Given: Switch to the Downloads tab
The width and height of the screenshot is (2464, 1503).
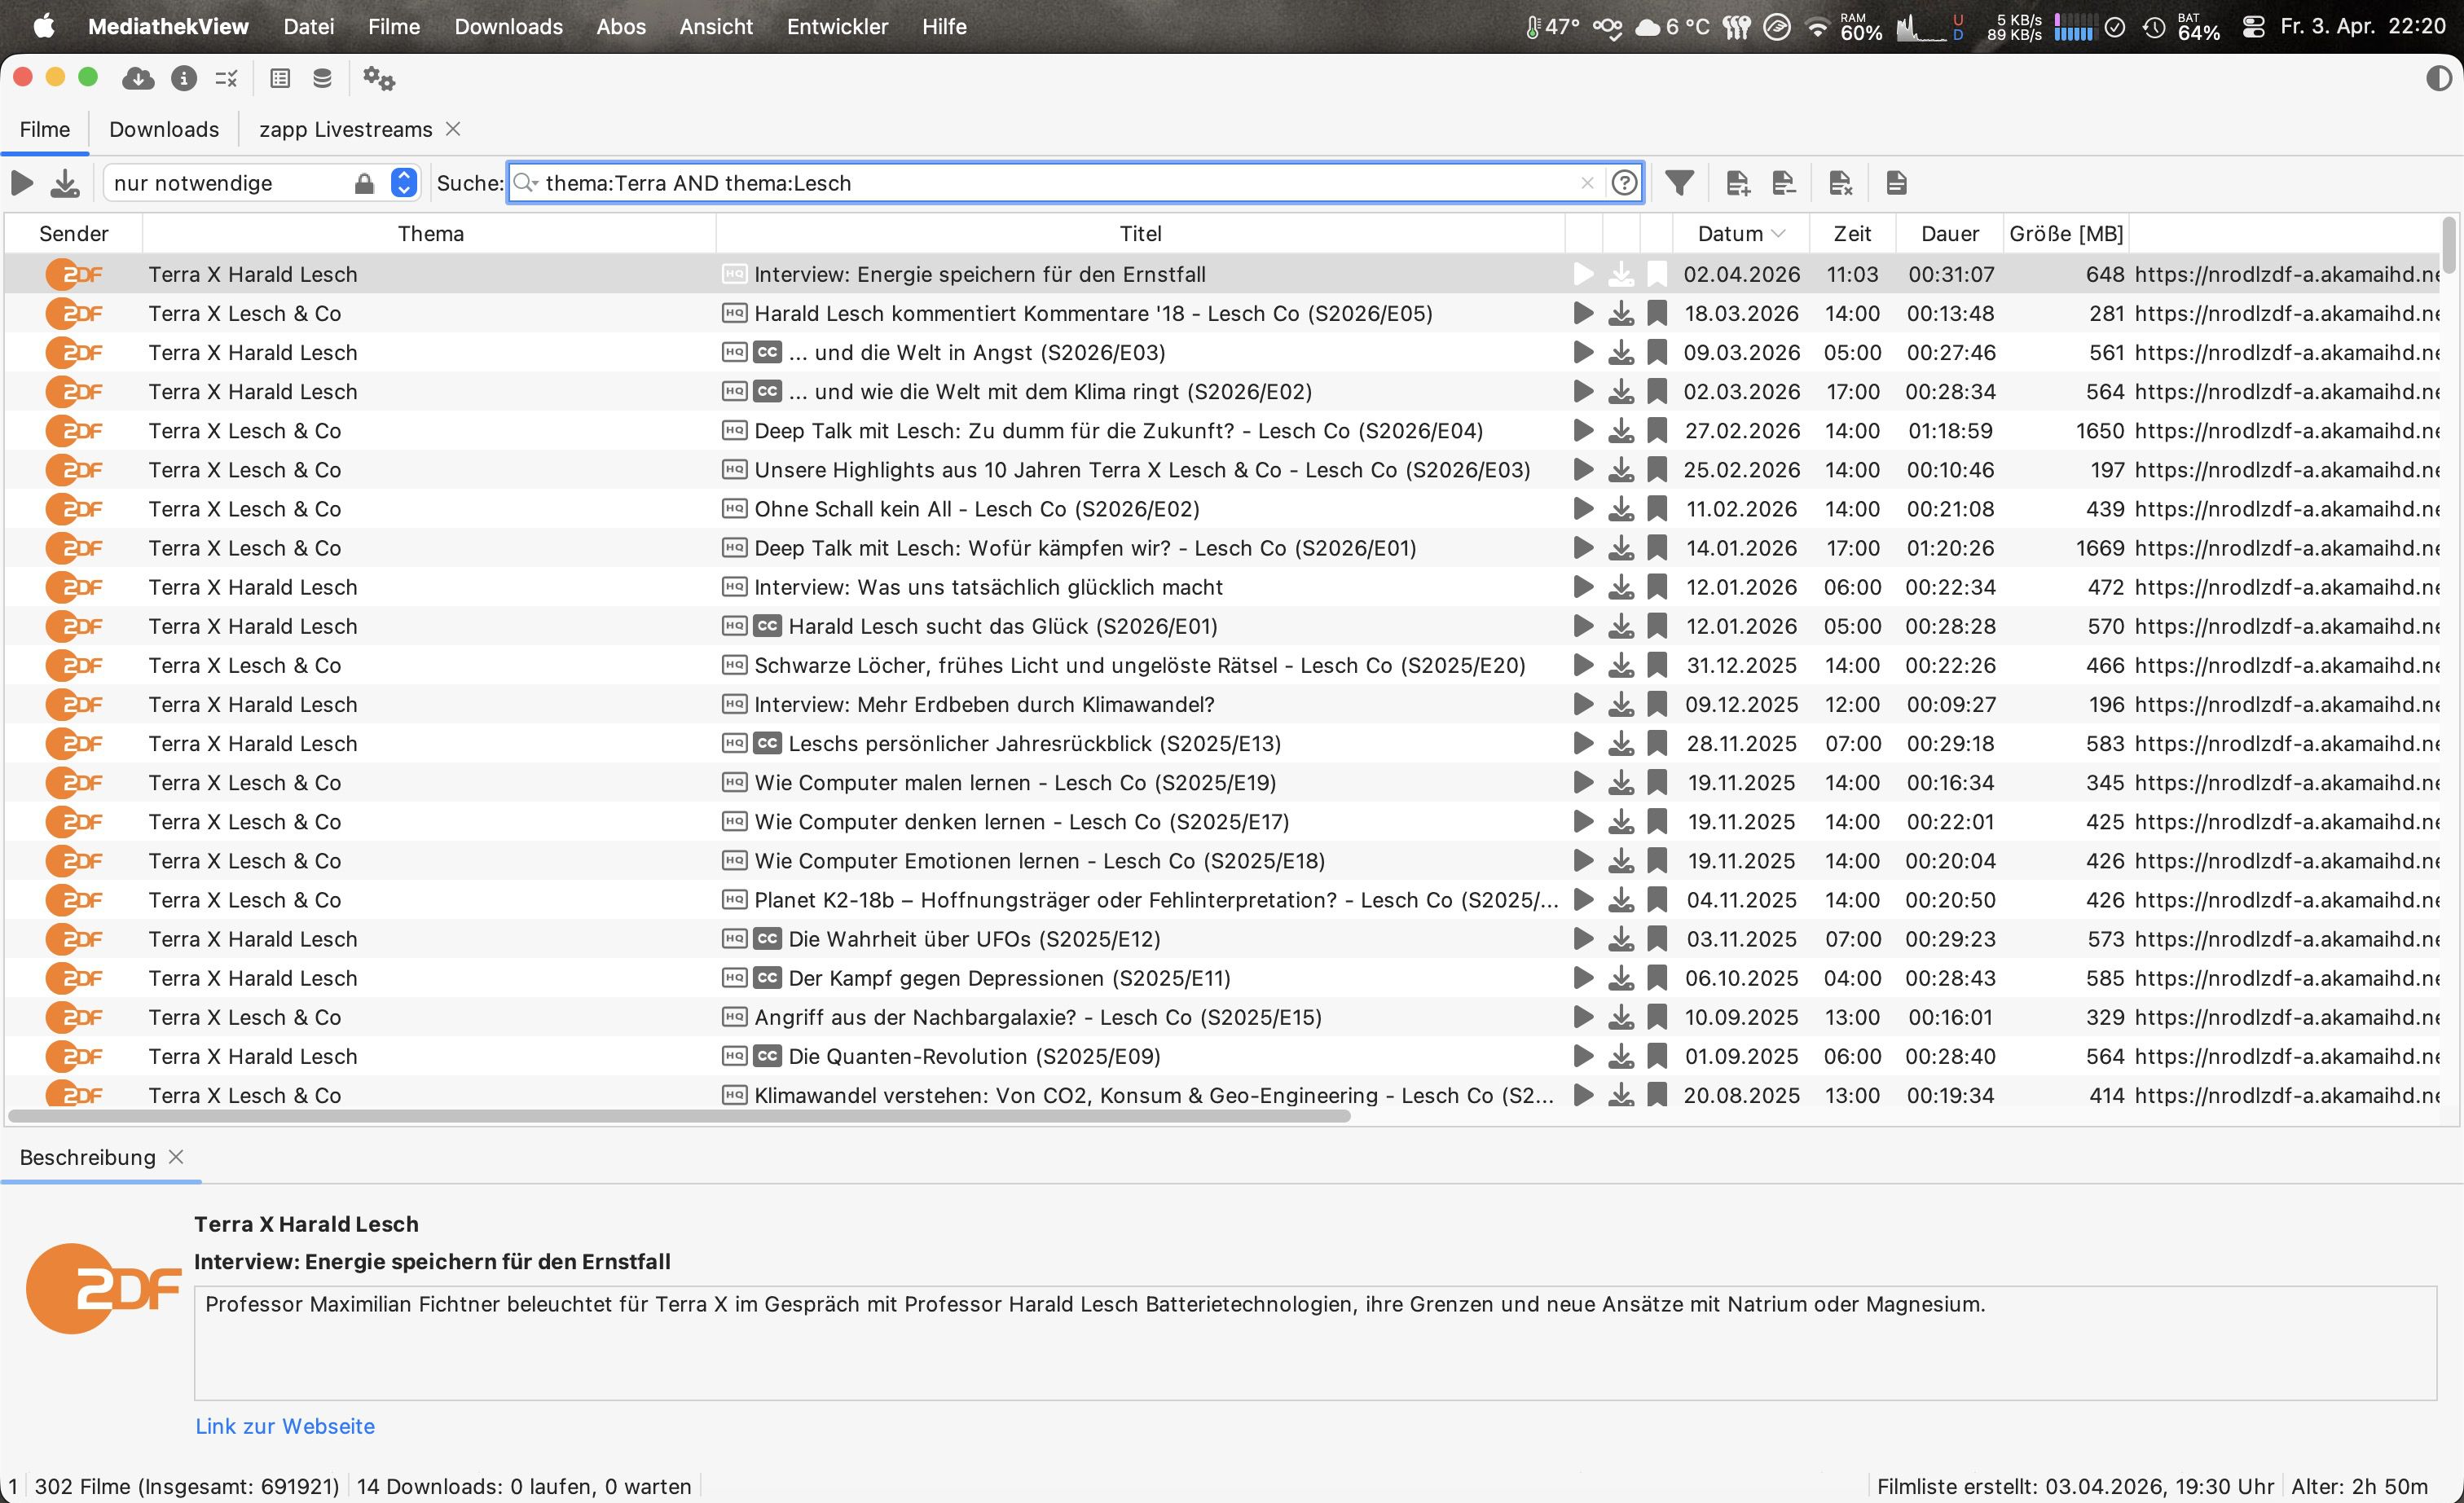Looking at the screenshot, I should [x=164, y=130].
